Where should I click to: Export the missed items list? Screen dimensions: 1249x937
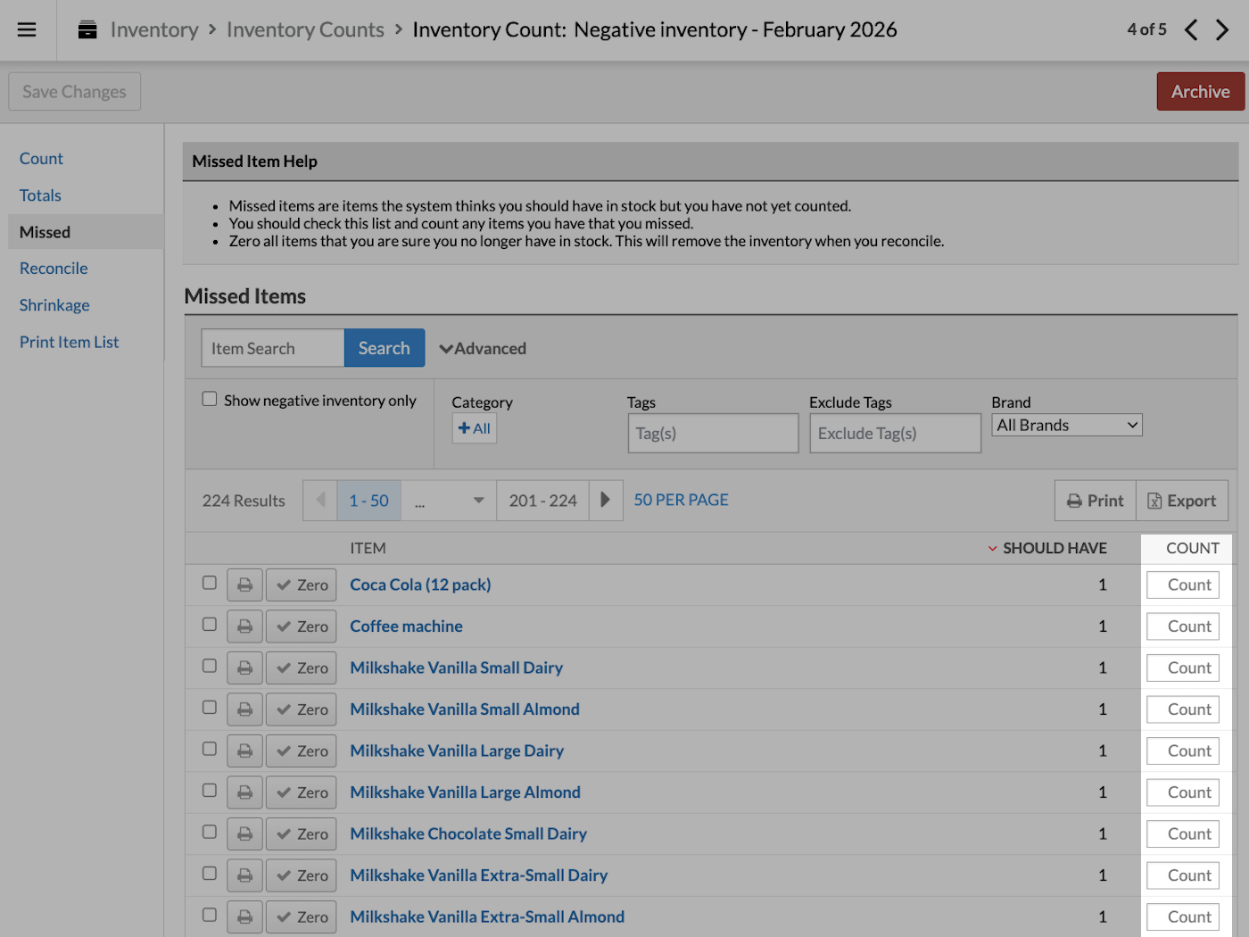1181,500
